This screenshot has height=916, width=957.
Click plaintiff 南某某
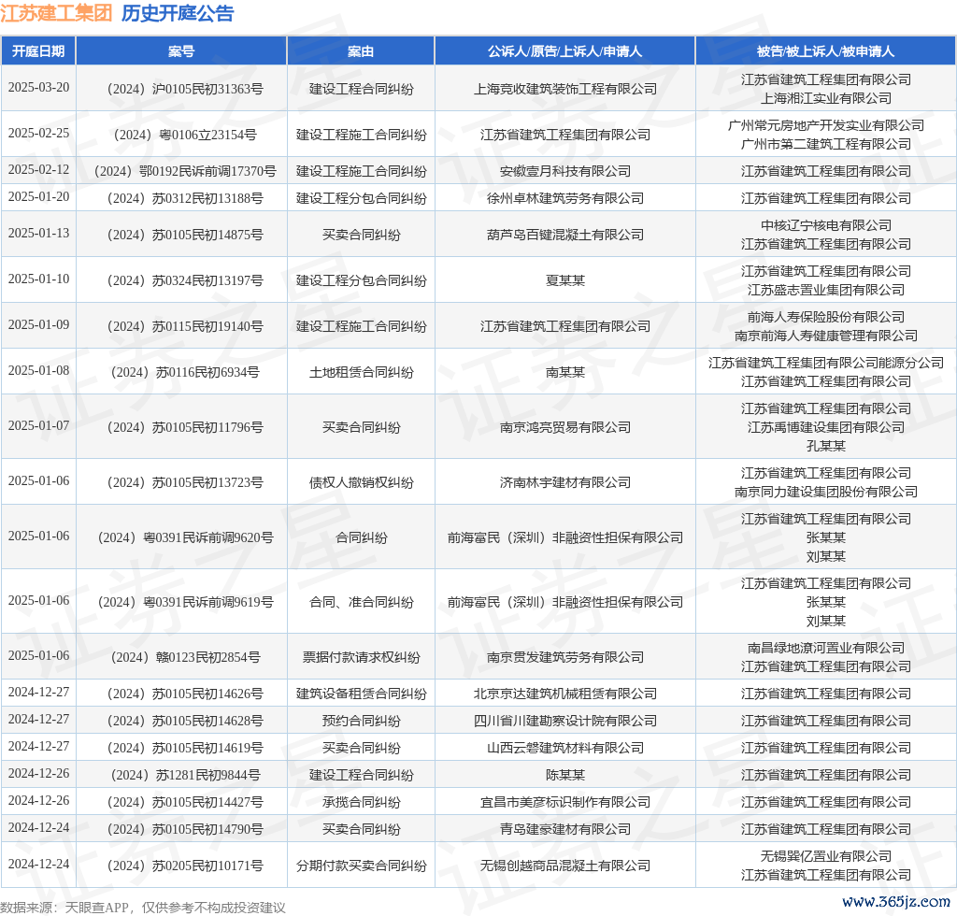[565, 372]
